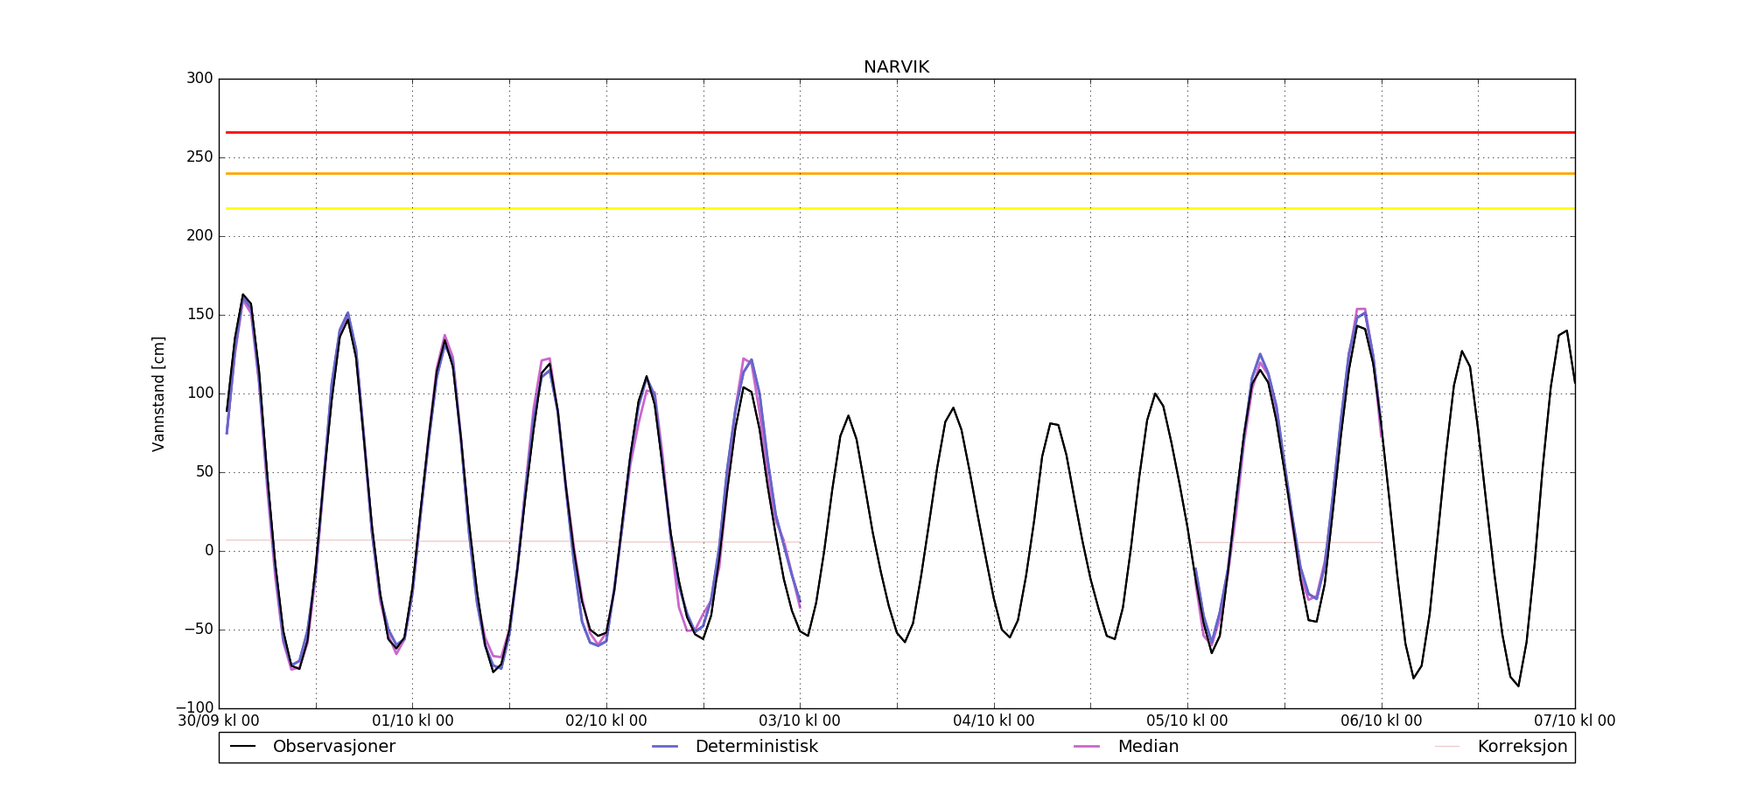This screenshot has width=1750, height=787.
Task: Click the black Observasjoner legend line sample
Action: 242,747
